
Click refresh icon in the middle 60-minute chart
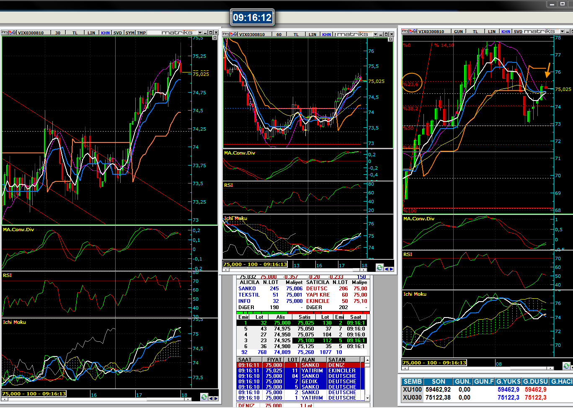tap(379, 268)
